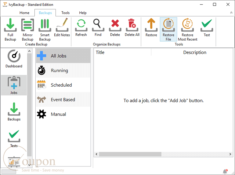Click sidebar scroll down arrow

(29, 165)
